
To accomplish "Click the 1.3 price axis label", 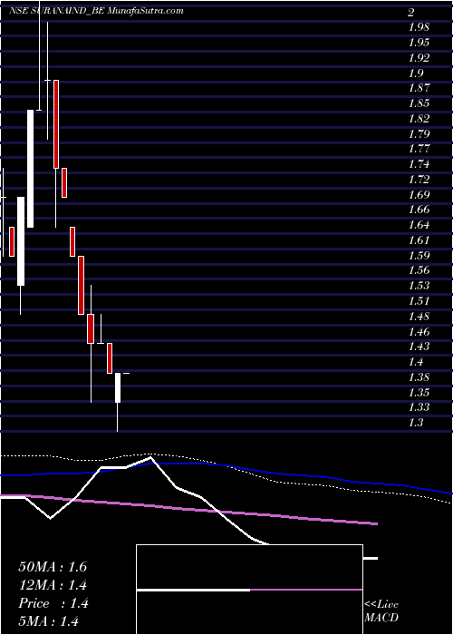I will pos(416,423).
